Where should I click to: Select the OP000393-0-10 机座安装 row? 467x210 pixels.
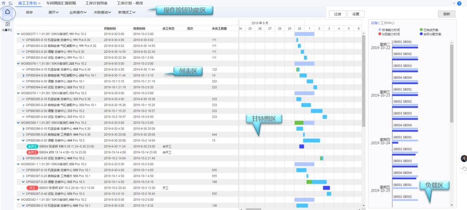[127, 40]
